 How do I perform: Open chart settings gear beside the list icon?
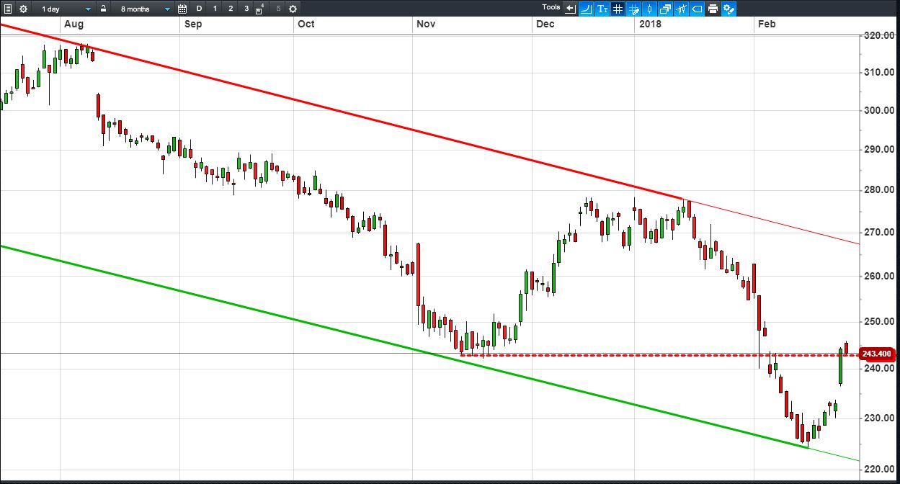(x=23, y=9)
